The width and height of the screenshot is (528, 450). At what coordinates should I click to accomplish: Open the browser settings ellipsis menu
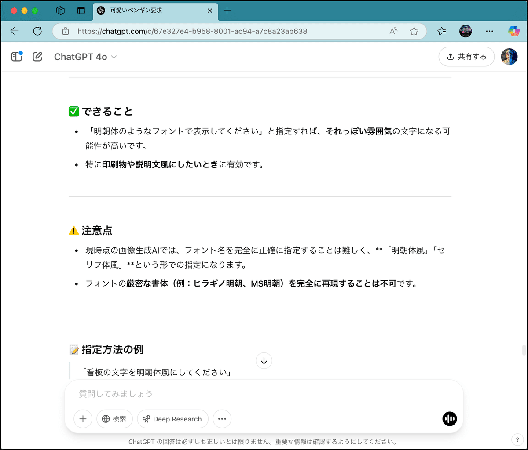(x=489, y=31)
